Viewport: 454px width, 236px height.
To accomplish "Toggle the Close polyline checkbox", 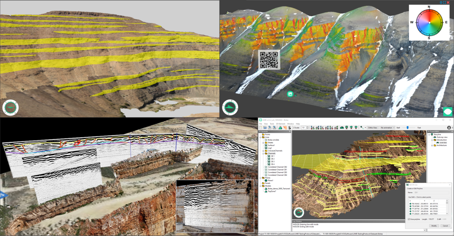I will click(409, 219).
